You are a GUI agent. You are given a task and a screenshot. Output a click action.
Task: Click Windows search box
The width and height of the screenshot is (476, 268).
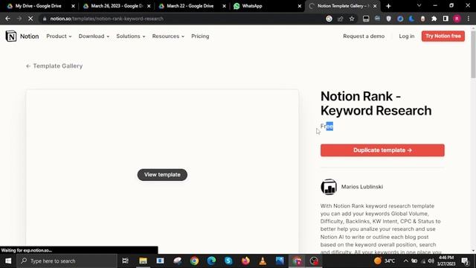click(67, 261)
